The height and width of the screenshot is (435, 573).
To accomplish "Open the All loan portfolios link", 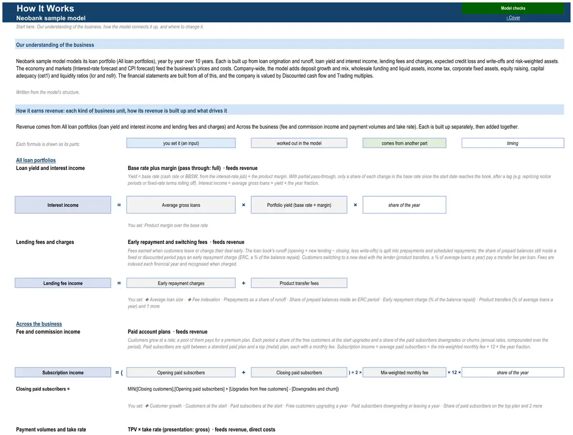I will [36, 160].
